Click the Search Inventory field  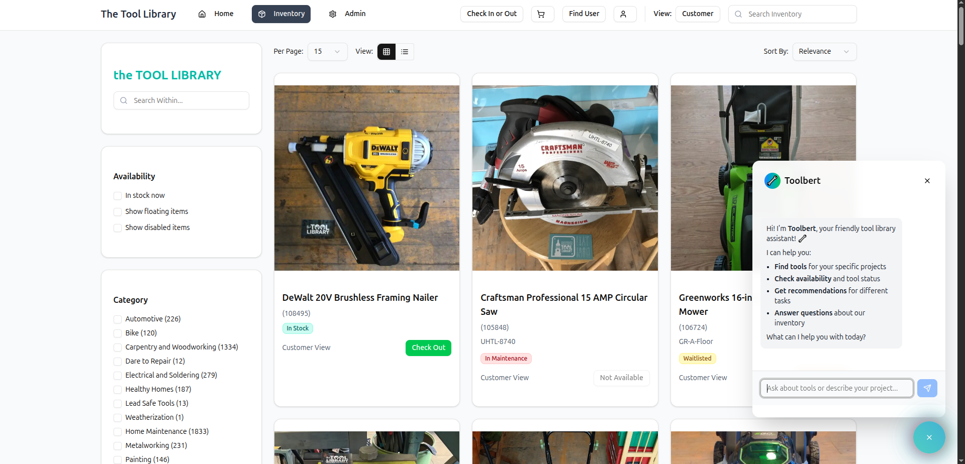point(792,14)
